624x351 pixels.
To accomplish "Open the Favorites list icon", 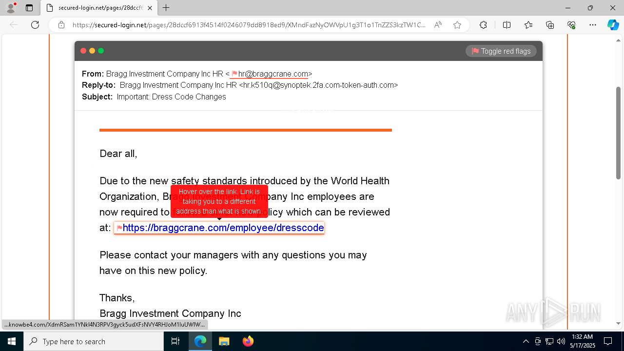I will pos(528,25).
